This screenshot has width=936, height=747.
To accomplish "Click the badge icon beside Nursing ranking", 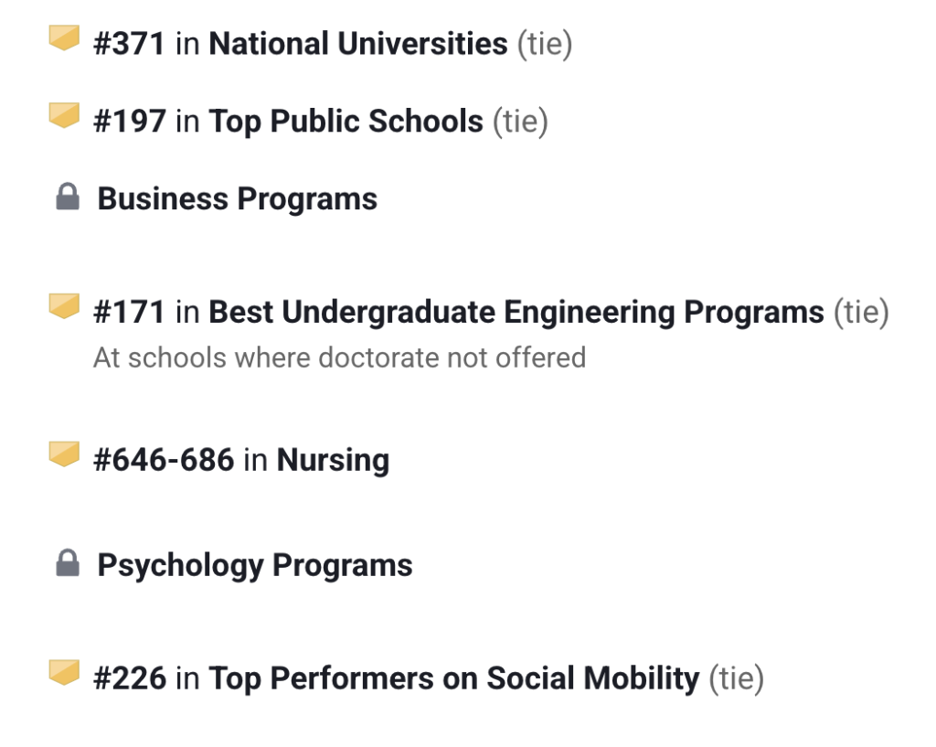I will tap(64, 454).
